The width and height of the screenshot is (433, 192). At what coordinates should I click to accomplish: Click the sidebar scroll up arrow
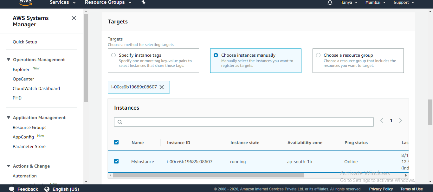(x=86, y=11)
